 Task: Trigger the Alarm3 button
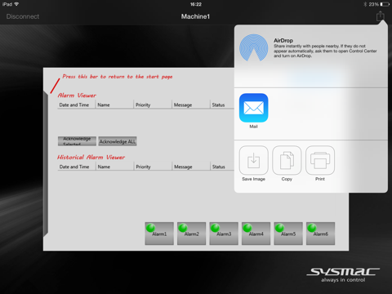click(x=224, y=234)
